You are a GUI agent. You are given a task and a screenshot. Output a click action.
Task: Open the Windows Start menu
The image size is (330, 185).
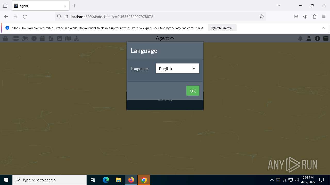(x=6, y=180)
